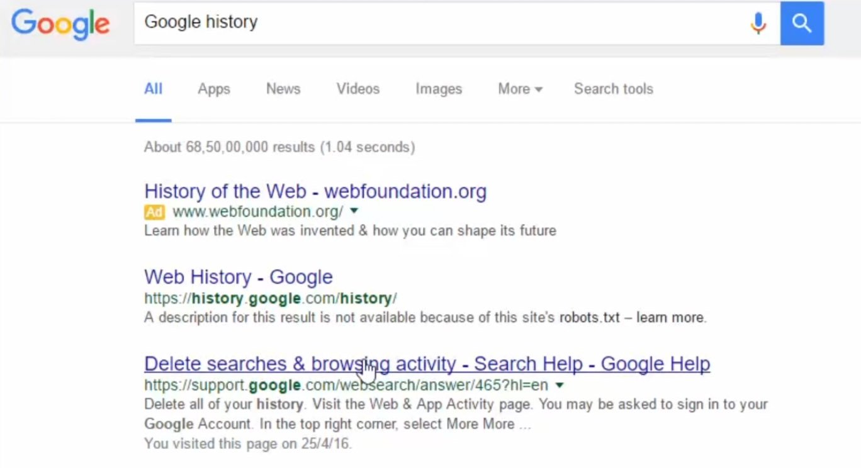Switch to the News tab
This screenshot has width=861, height=468.
[x=283, y=89]
